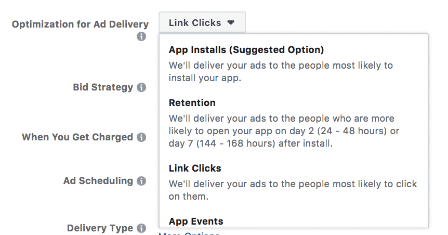View the Ad Scheduling info icon tooltip
This screenshot has width=448, height=235.
click(141, 181)
